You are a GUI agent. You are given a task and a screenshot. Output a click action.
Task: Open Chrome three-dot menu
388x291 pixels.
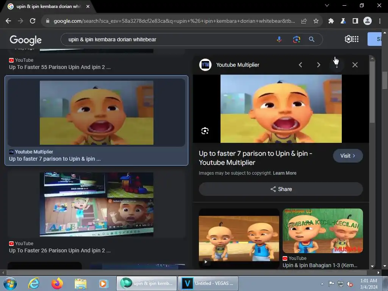tap(380, 21)
